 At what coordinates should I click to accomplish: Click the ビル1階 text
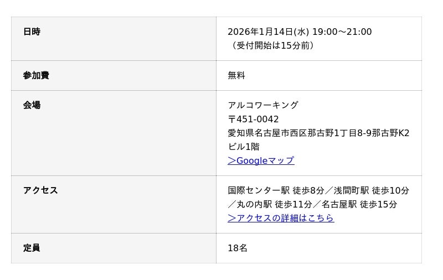pyautogui.click(x=244, y=147)
